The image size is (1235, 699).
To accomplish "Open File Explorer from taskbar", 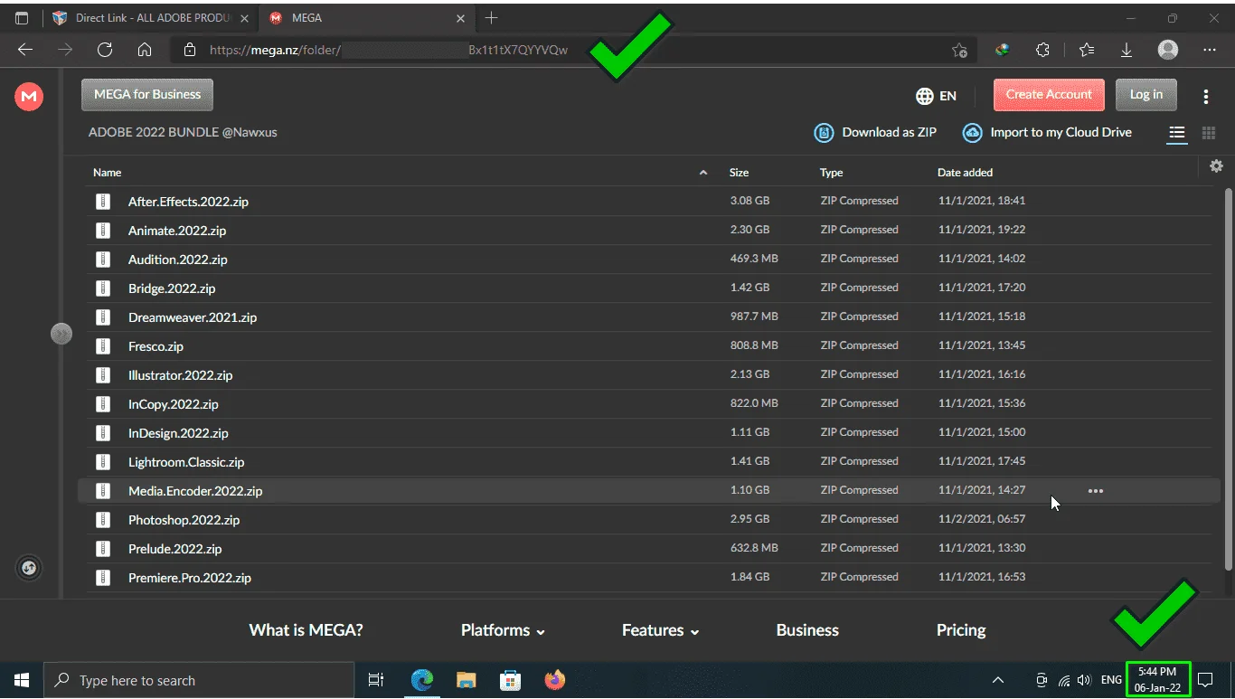I will click(466, 680).
